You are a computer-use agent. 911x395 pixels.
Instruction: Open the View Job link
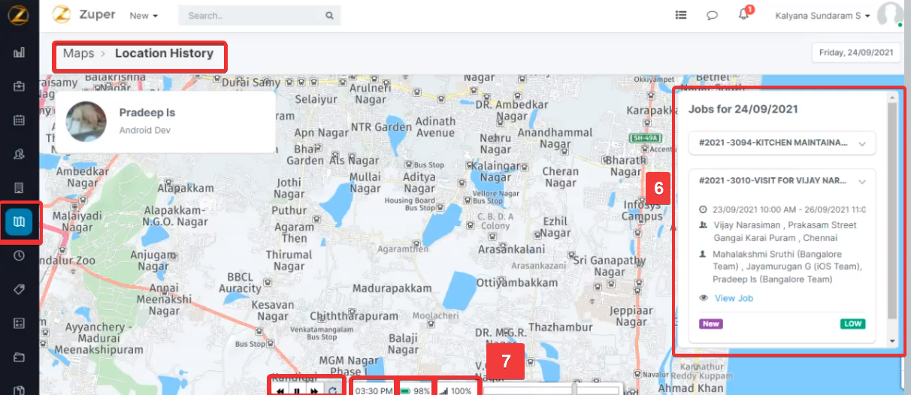tap(734, 298)
